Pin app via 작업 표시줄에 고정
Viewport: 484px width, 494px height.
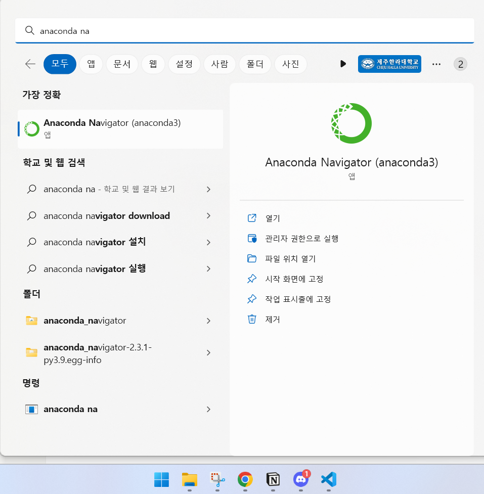tap(297, 299)
